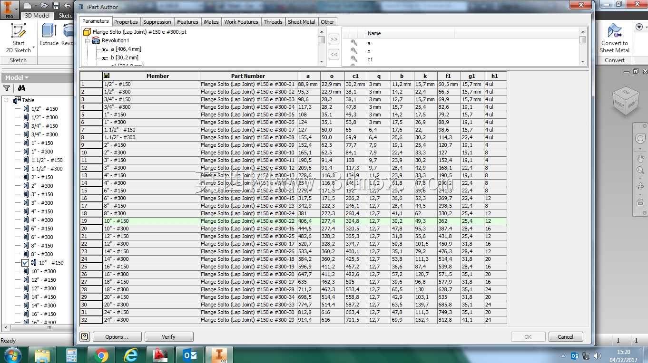
Task: Click the Sketch panel label in ribbon
Action: point(19,60)
